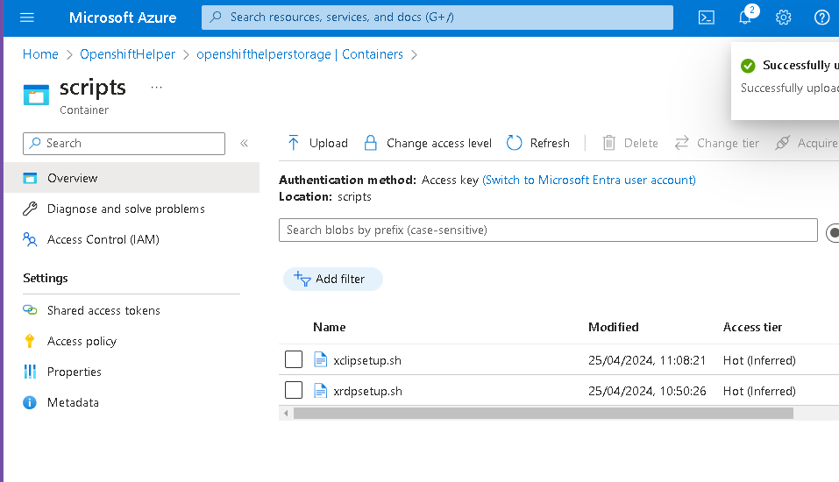Click the Delete trash can icon

coord(609,143)
